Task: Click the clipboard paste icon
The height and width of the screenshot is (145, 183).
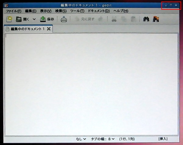Action: click(133, 19)
